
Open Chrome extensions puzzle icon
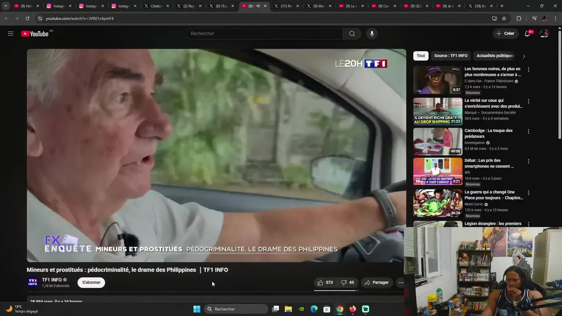point(519,18)
